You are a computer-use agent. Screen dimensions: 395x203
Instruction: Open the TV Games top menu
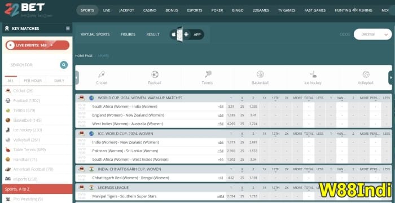pos(287,10)
